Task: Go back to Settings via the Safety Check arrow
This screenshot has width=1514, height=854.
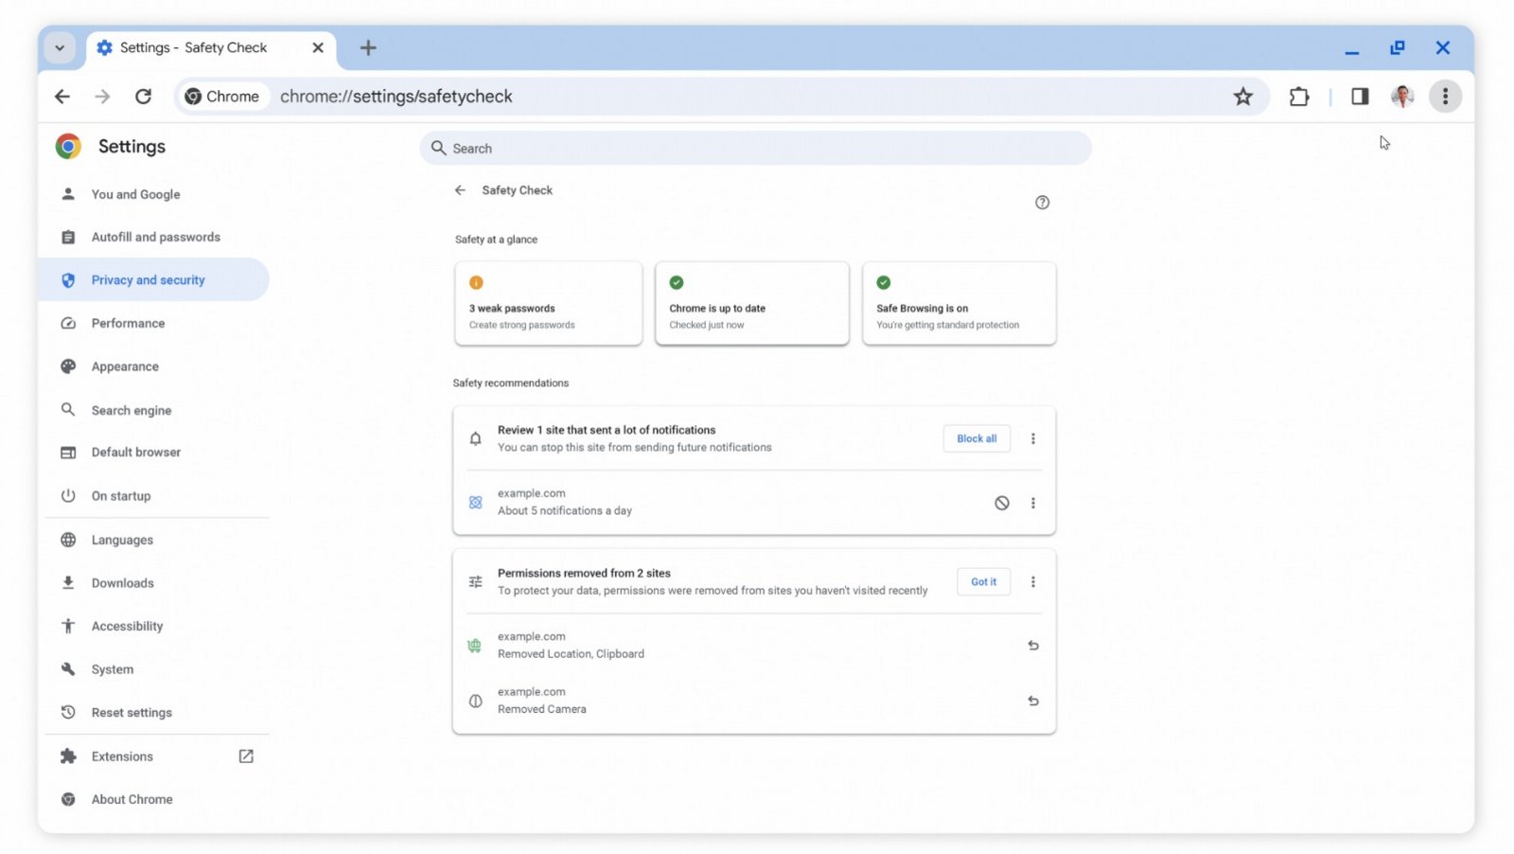Action: coord(460,189)
